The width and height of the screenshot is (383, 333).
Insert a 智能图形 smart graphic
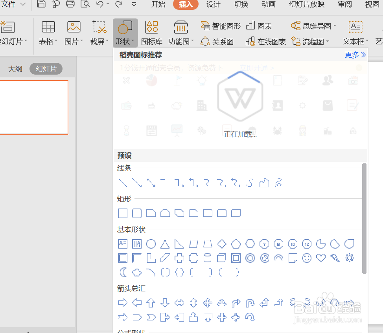click(220, 26)
